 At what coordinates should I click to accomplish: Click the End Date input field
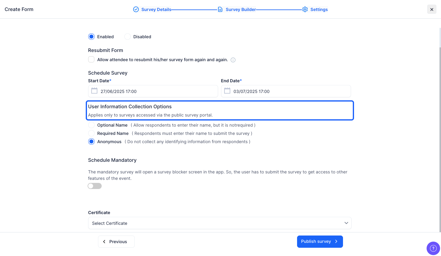point(286,91)
